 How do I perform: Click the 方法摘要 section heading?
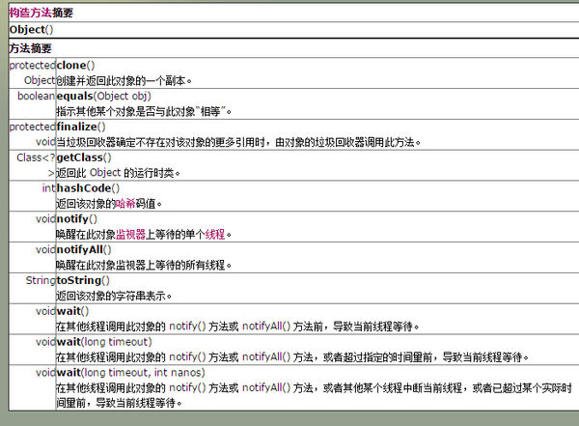point(30,48)
